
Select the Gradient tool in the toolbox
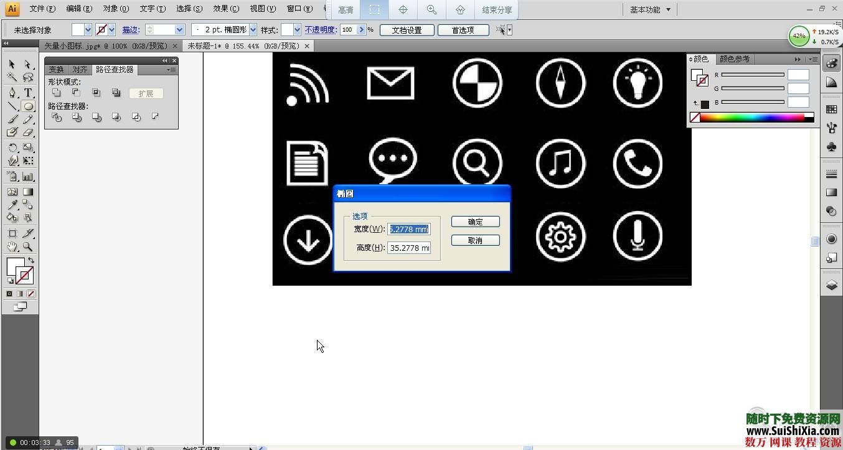28,192
